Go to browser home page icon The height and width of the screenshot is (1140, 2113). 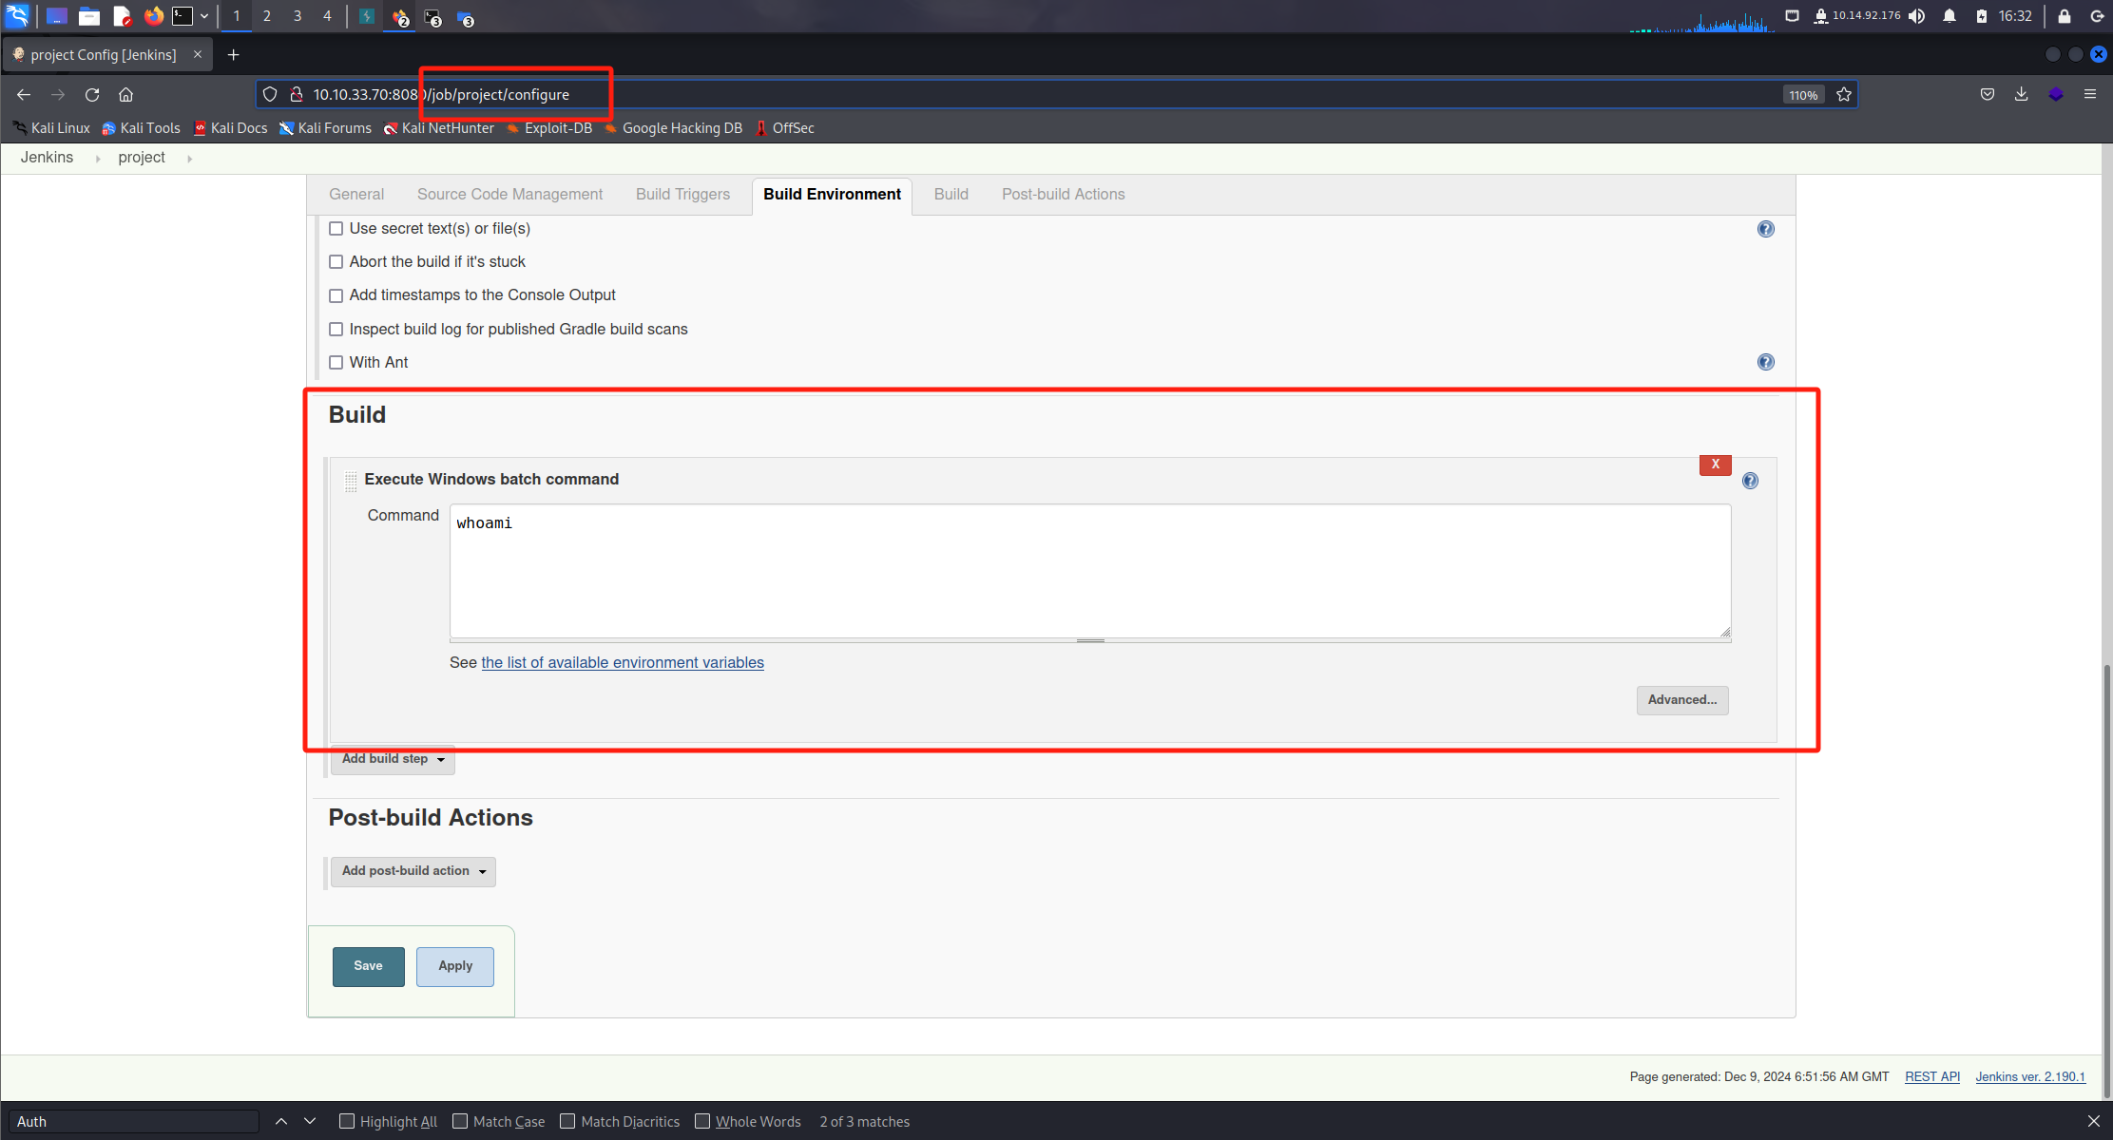coord(125,95)
